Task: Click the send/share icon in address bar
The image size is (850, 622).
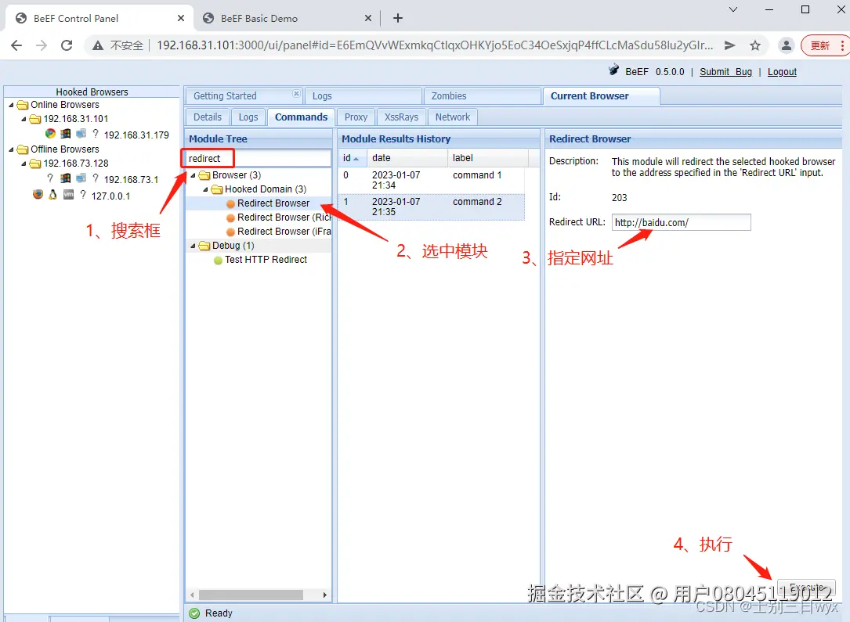Action: point(729,45)
